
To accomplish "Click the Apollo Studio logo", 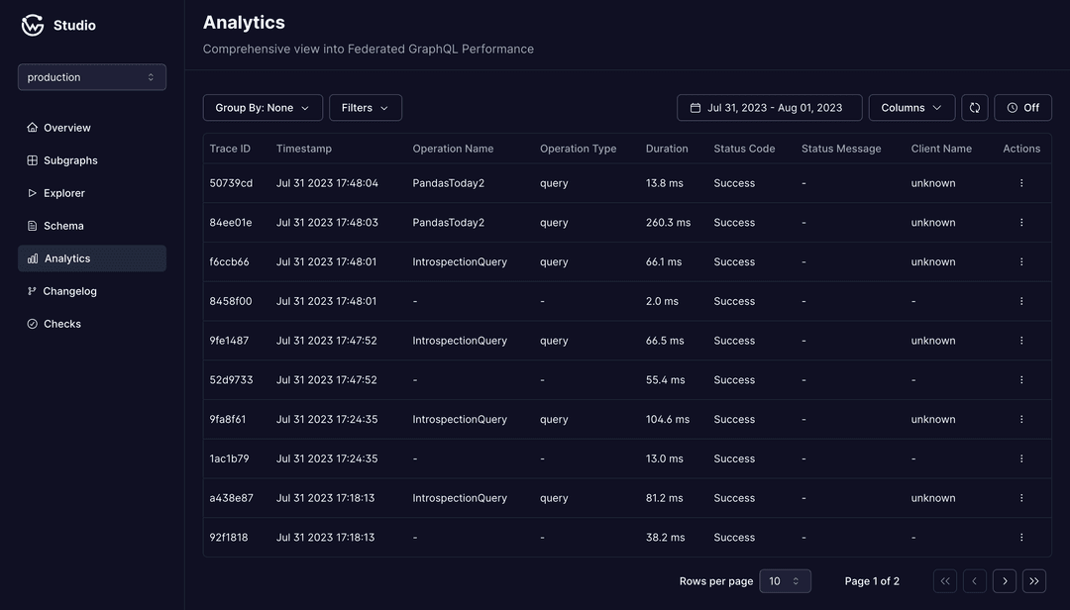I will tap(32, 25).
